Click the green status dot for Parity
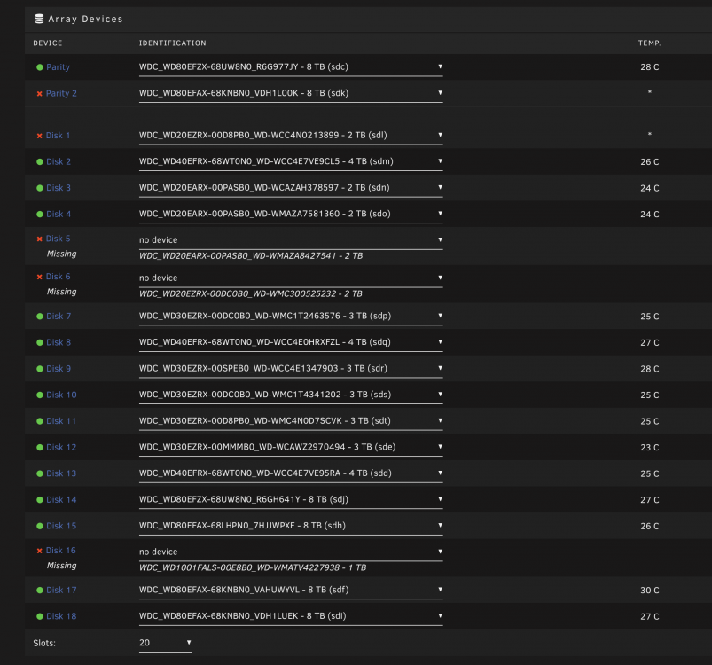The image size is (712, 665). click(40, 67)
